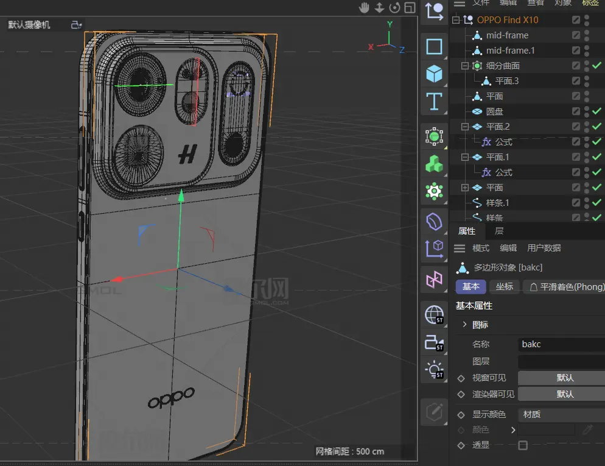The image size is (605, 466).
Task: Open the Subdivision Surface generator tool
Action: click(x=434, y=136)
